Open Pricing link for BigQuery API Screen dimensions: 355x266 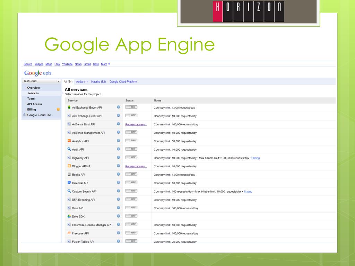(x=256, y=158)
